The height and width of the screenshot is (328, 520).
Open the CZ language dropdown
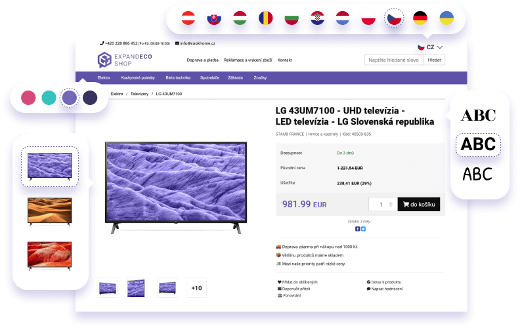pyautogui.click(x=430, y=47)
